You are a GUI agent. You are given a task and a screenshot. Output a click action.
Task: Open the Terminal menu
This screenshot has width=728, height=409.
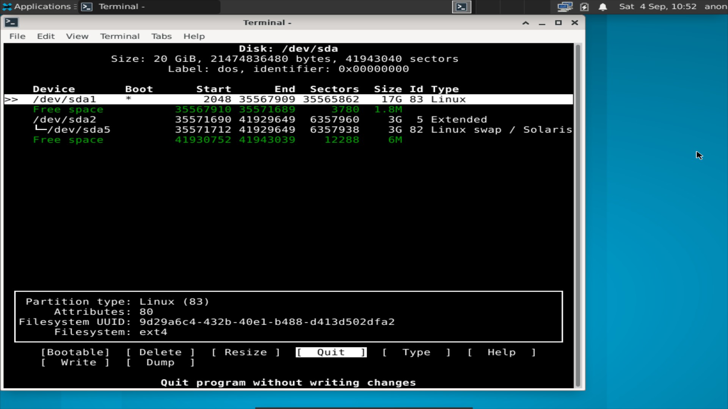120,36
